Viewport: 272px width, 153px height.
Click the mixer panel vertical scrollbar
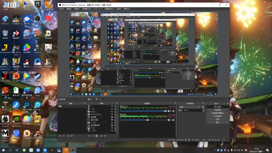click(176, 121)
